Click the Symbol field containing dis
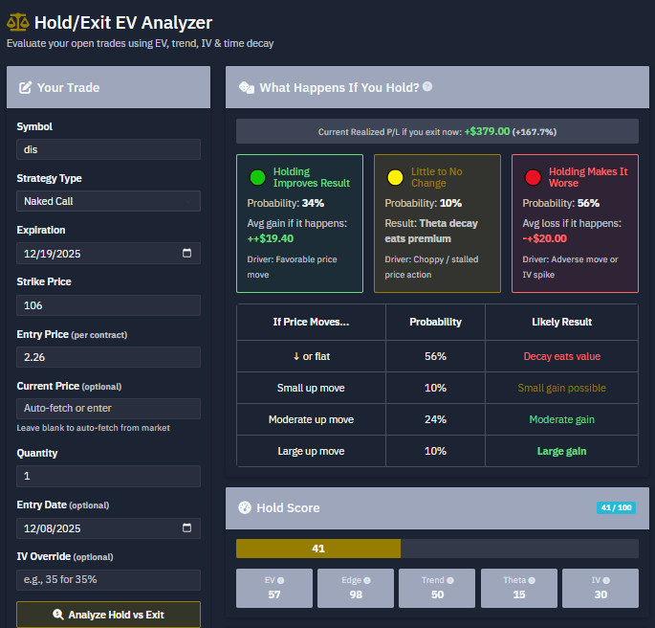 [x=108, y=149]
